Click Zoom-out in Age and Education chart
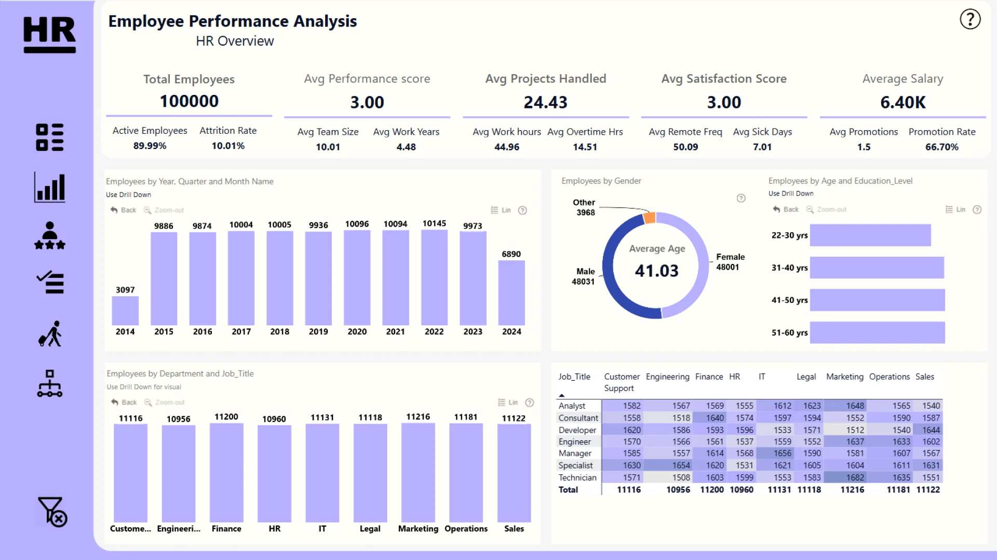The height and width of the screenshot is (560, 997). (826, 209)
